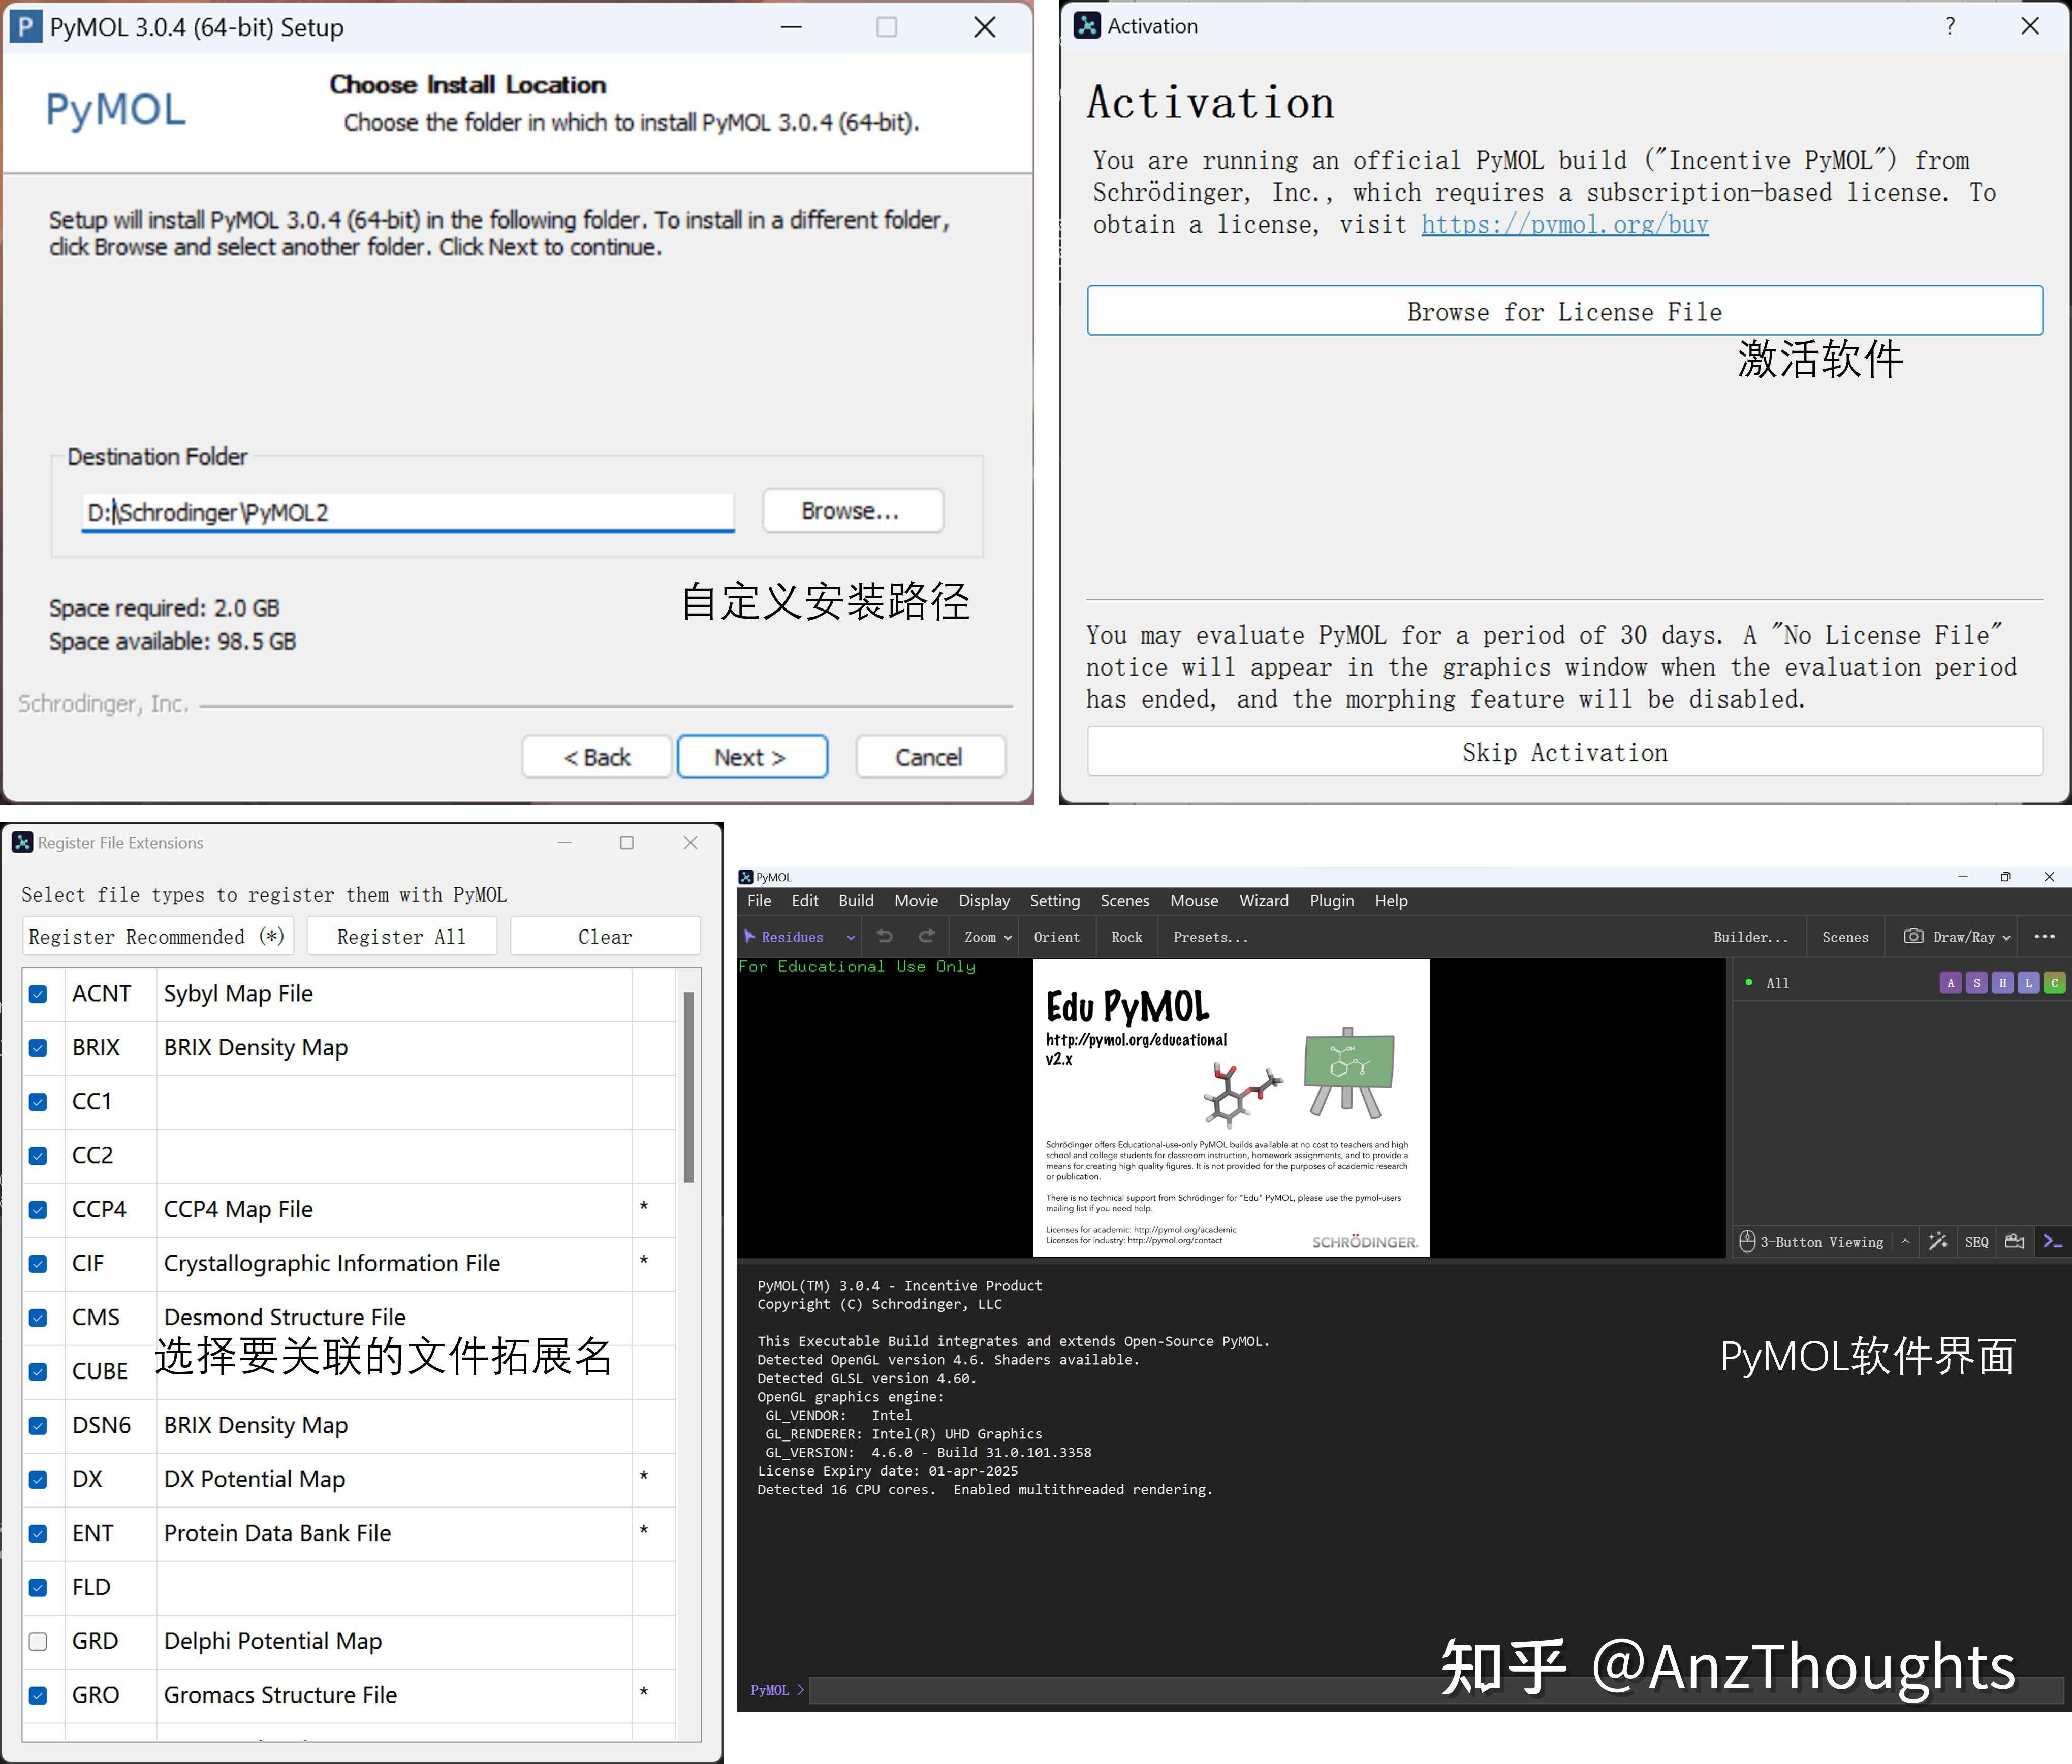Open the Residues selection mode dropdown
Screen dimensions: 2072x1764
(800, 937)
